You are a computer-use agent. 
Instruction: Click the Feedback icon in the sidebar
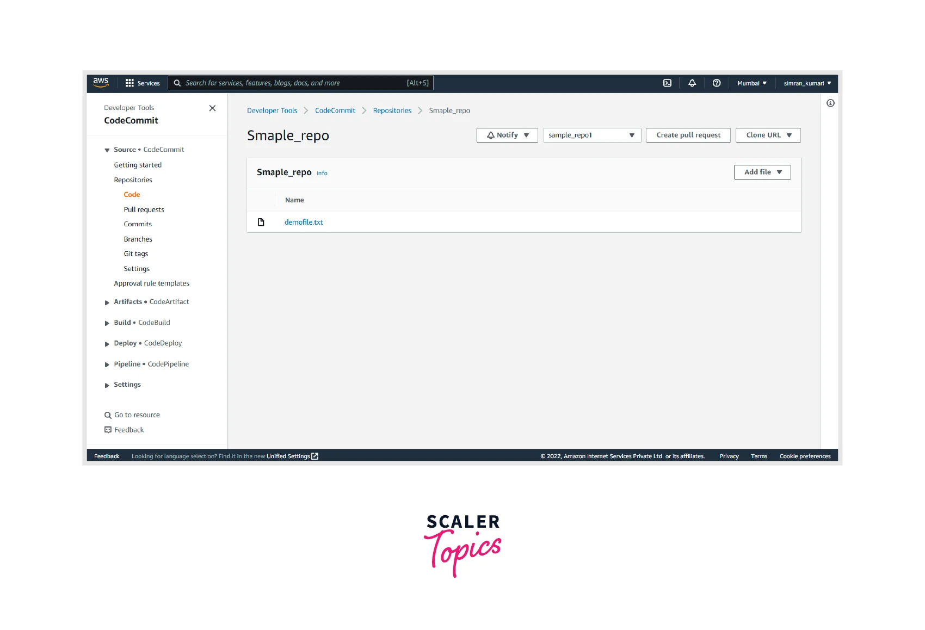point(108,429)
